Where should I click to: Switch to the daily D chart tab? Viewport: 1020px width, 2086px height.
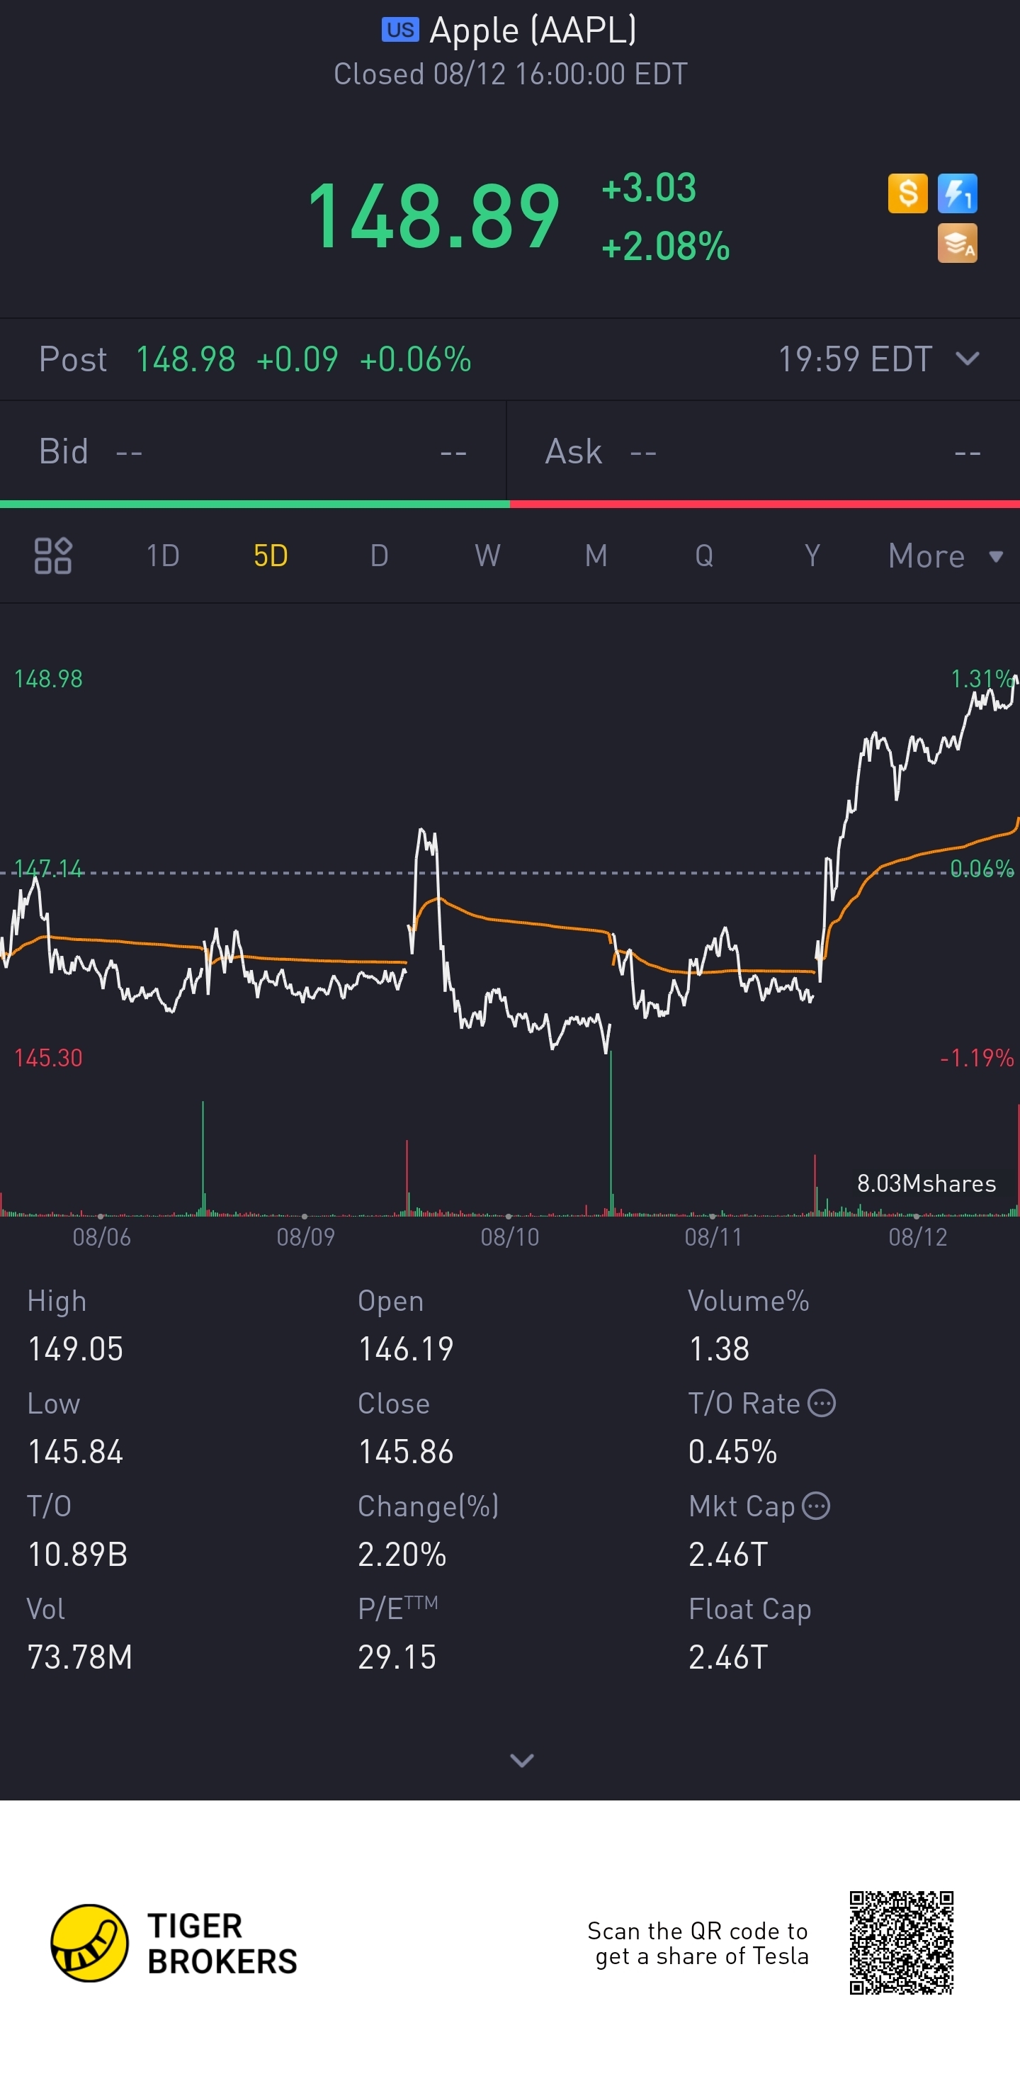(x=379, y=556)
